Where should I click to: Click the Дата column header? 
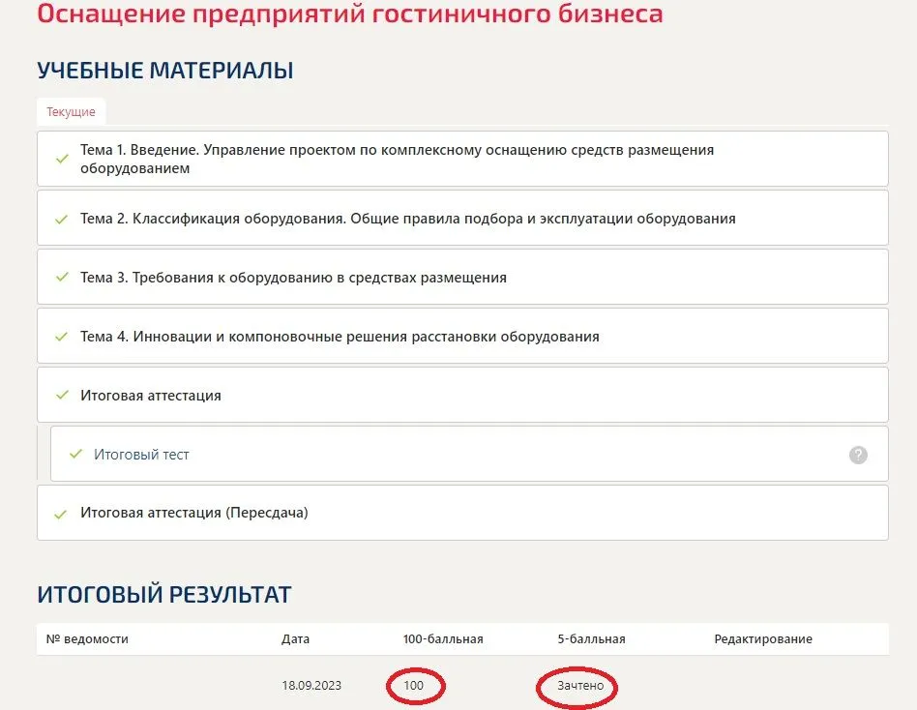click(295, 639)
